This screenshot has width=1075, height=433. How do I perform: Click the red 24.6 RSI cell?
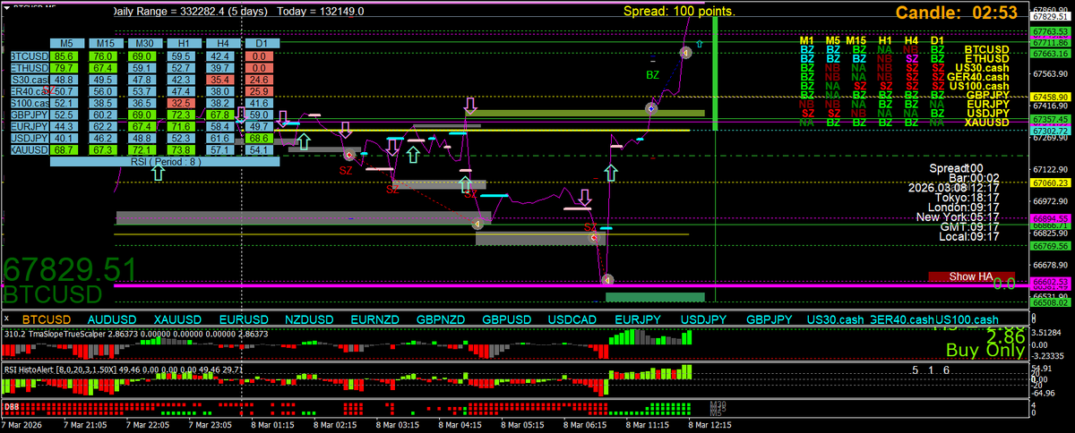260,80
